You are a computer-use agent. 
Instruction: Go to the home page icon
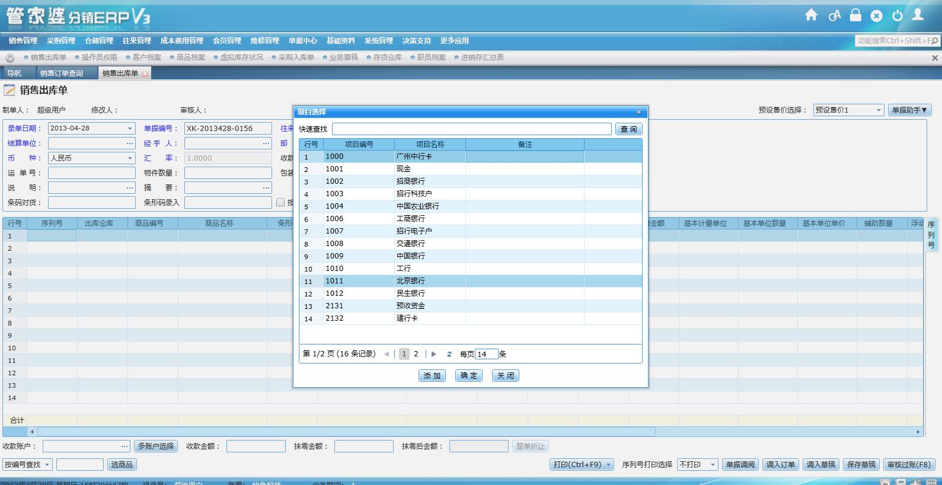click(x=811, y=15)
